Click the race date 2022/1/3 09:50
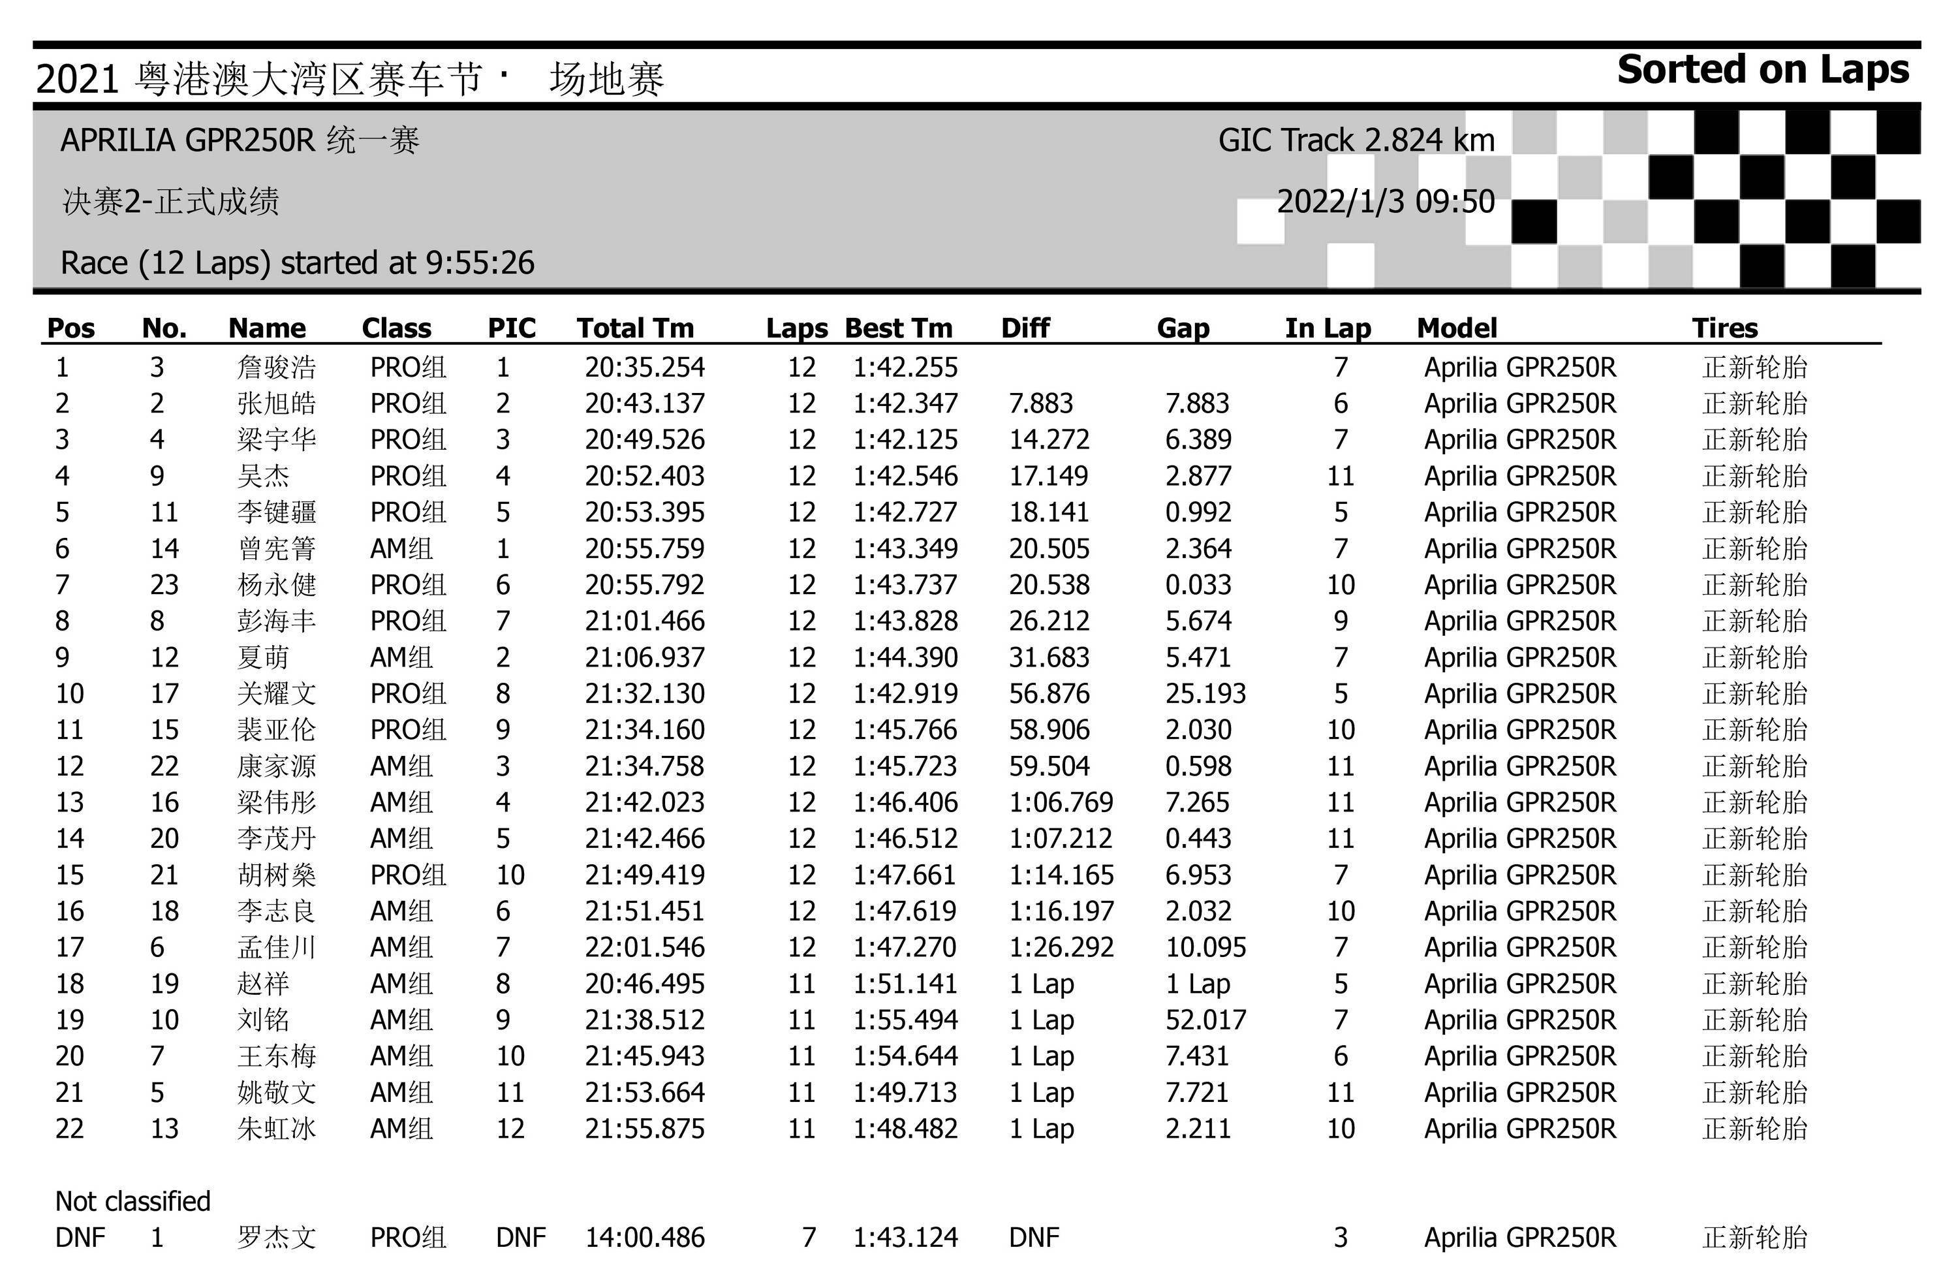Screen dimensions: 1958x1286 [1386, 202]
